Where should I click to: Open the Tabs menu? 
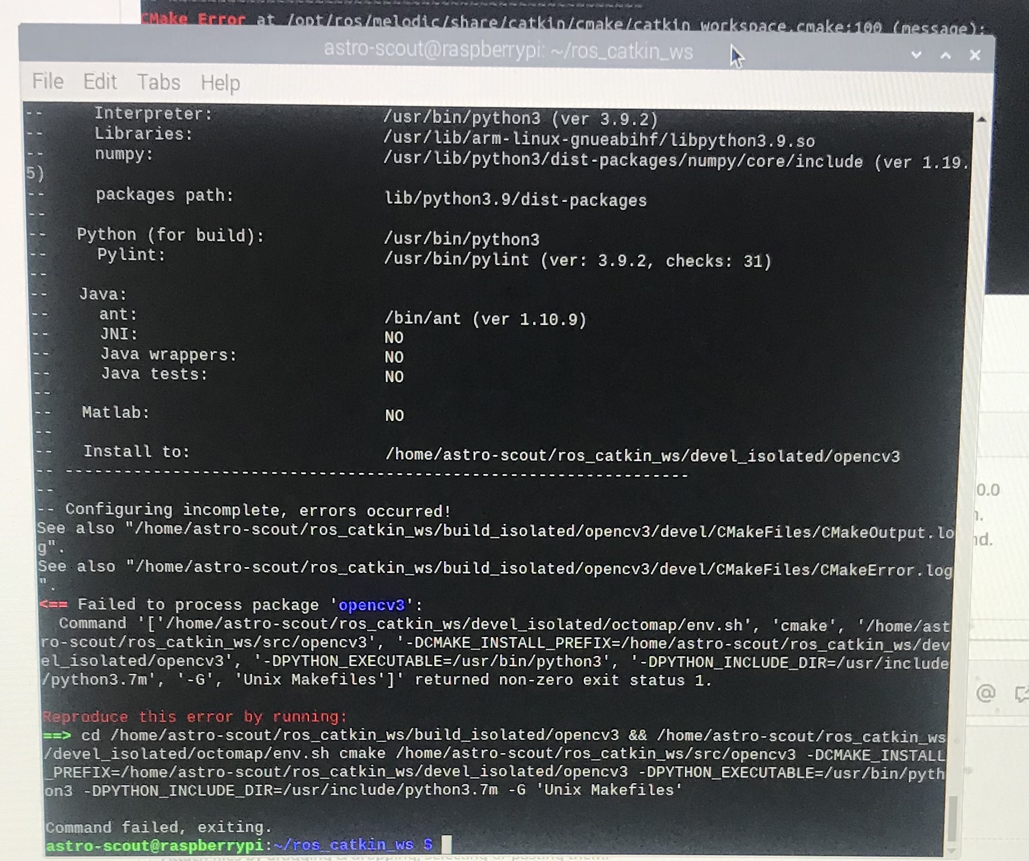click(x=158, y=82)
